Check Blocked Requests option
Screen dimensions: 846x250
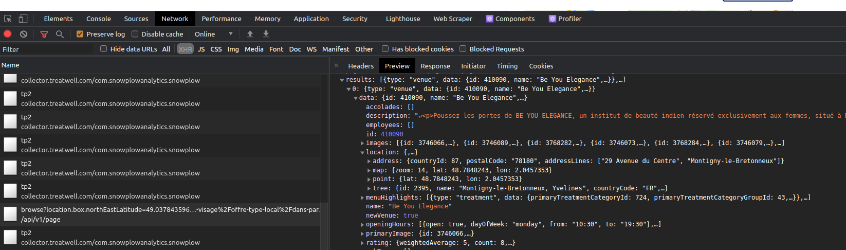[x=463, y=49]
